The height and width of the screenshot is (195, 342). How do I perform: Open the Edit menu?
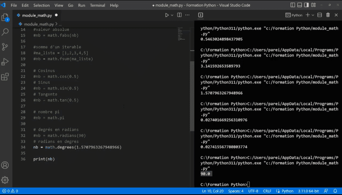click(25, 5)
